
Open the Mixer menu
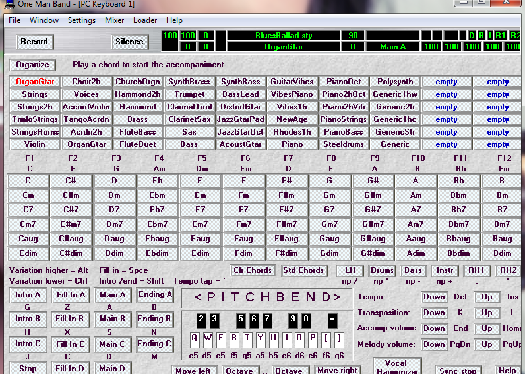click(x=115, y=20)
